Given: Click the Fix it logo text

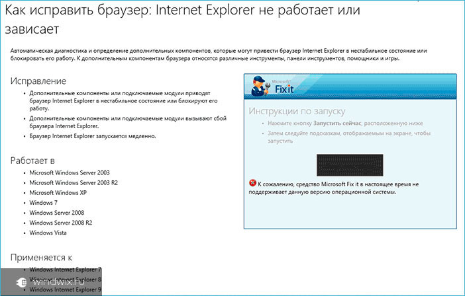Looking at the screenshot, I should [284, 89].
